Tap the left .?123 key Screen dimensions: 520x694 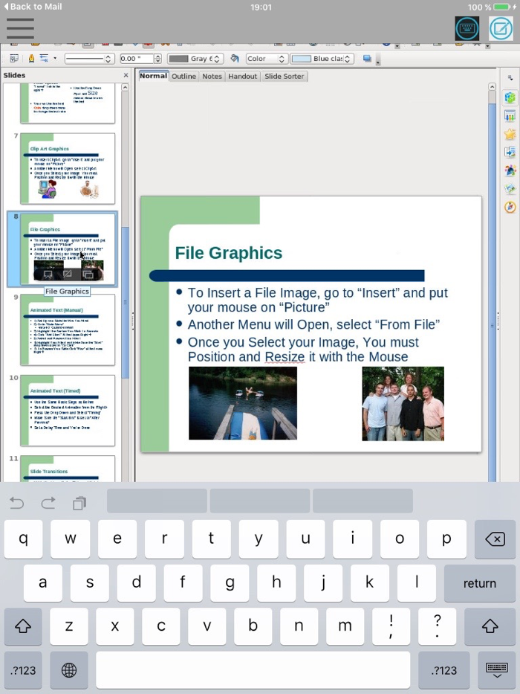tap(23, 670)
